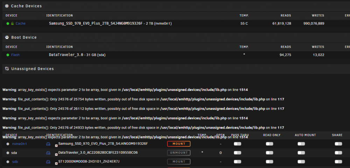The image size is (350, 168).
Task: Click the READ ONLY column header
Action: tap(272, 135)
